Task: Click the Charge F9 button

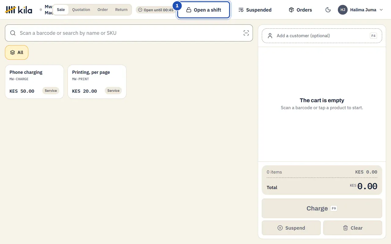Action: click(322, 208)
